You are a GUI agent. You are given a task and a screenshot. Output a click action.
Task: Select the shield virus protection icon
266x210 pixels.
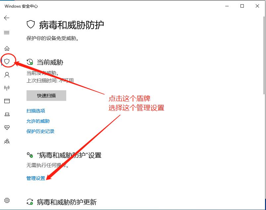tap(7, 61)
